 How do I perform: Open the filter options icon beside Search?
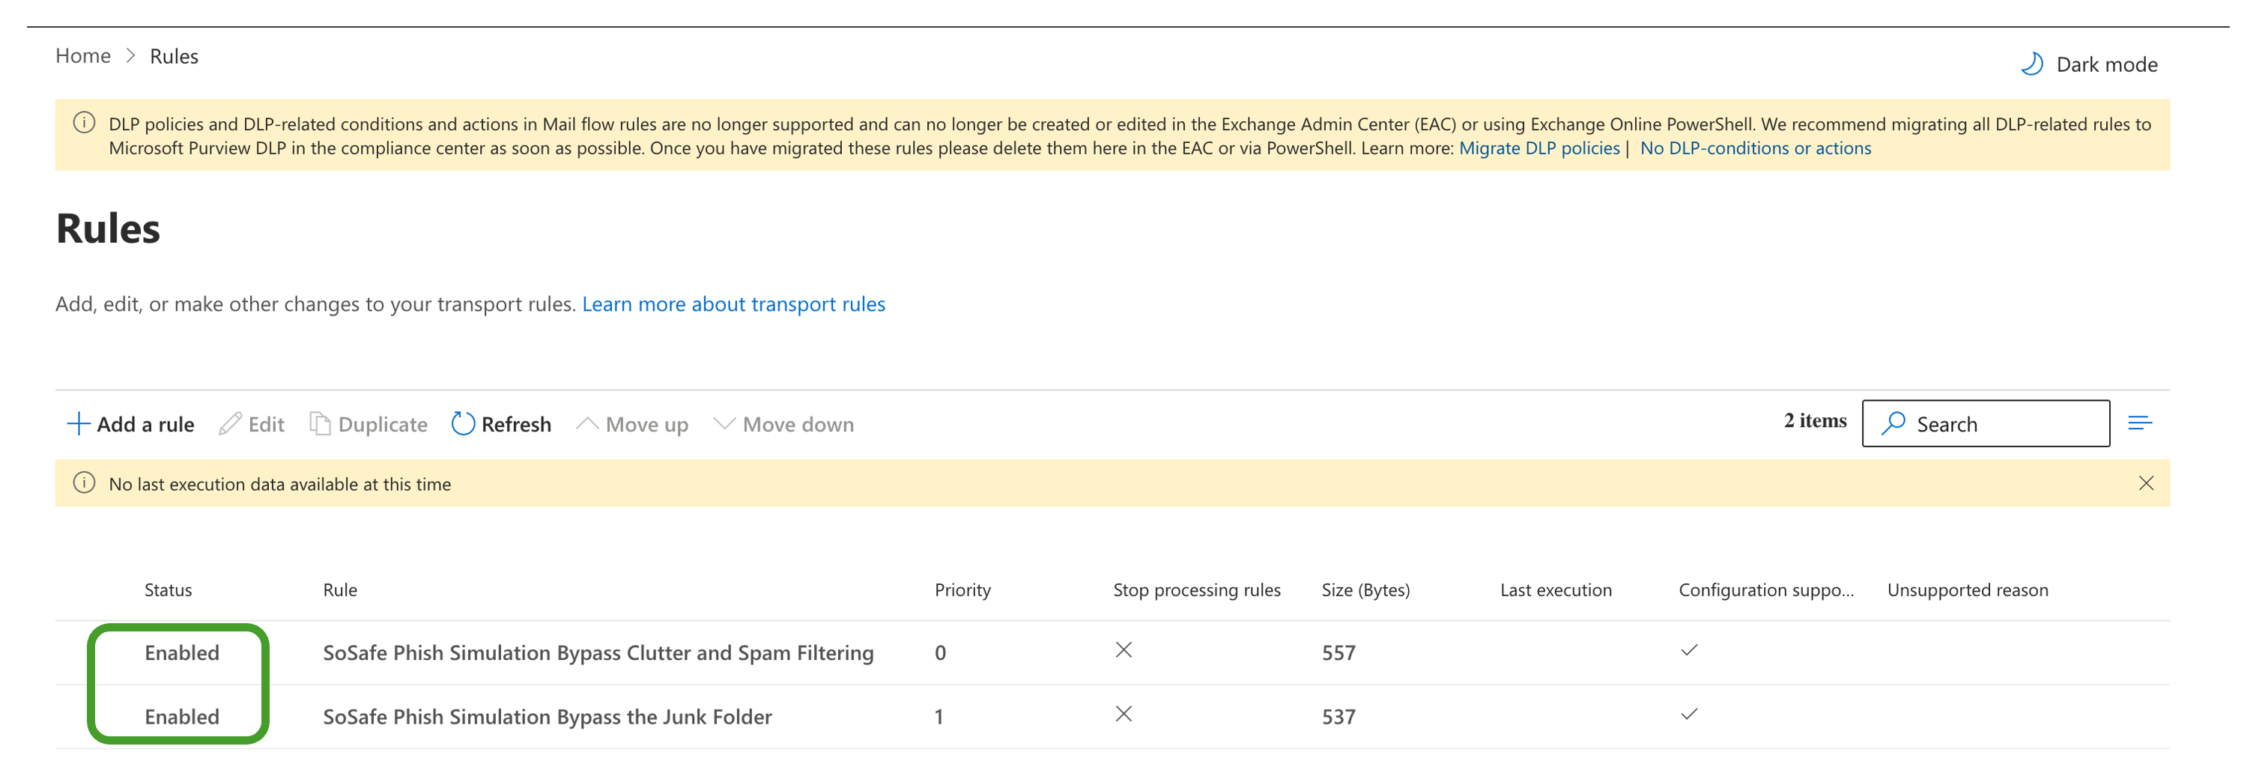point(2139,424)
